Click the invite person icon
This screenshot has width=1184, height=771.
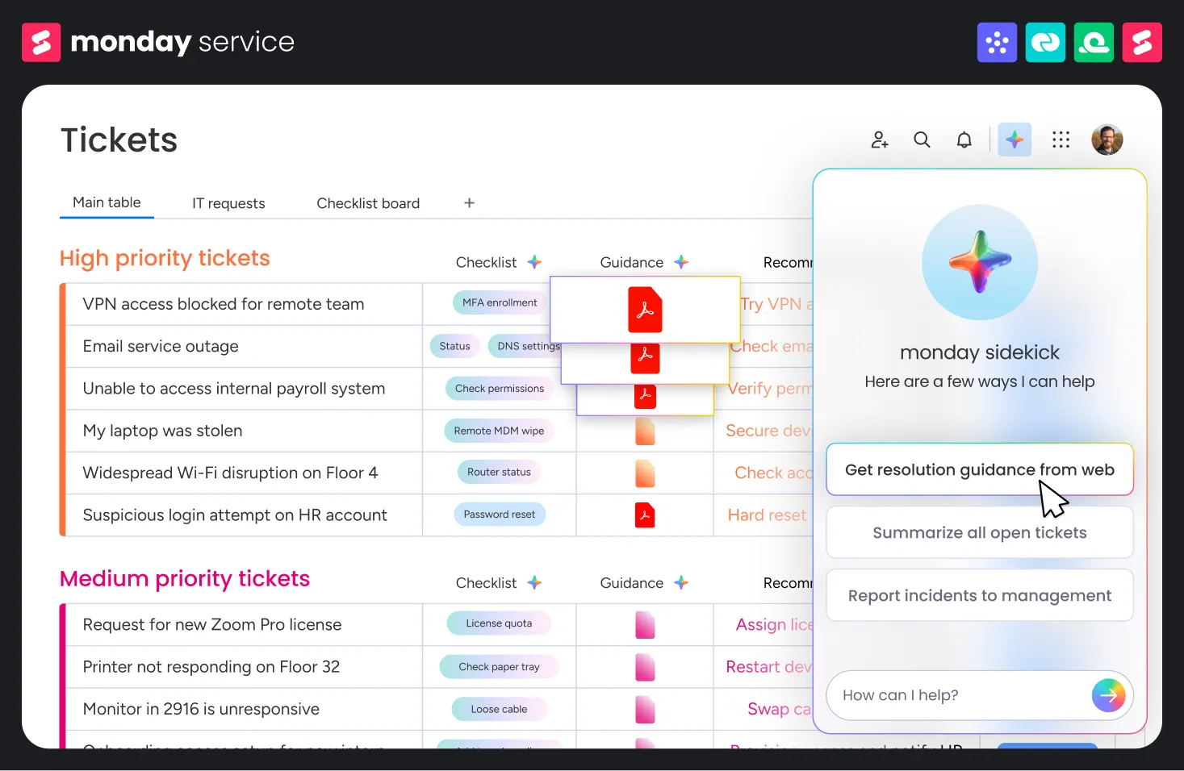(x=880, y=140)
